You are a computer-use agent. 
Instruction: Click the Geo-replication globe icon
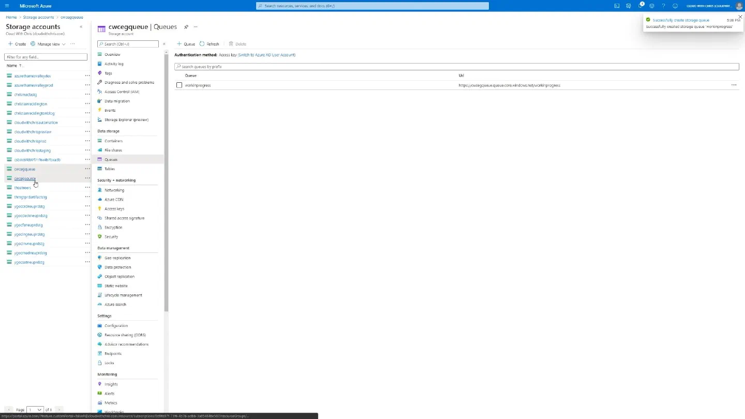(100, 258)
